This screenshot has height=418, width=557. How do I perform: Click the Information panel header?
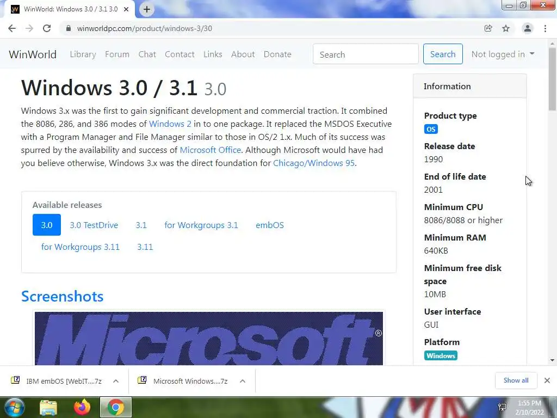[x=469, y=86]
